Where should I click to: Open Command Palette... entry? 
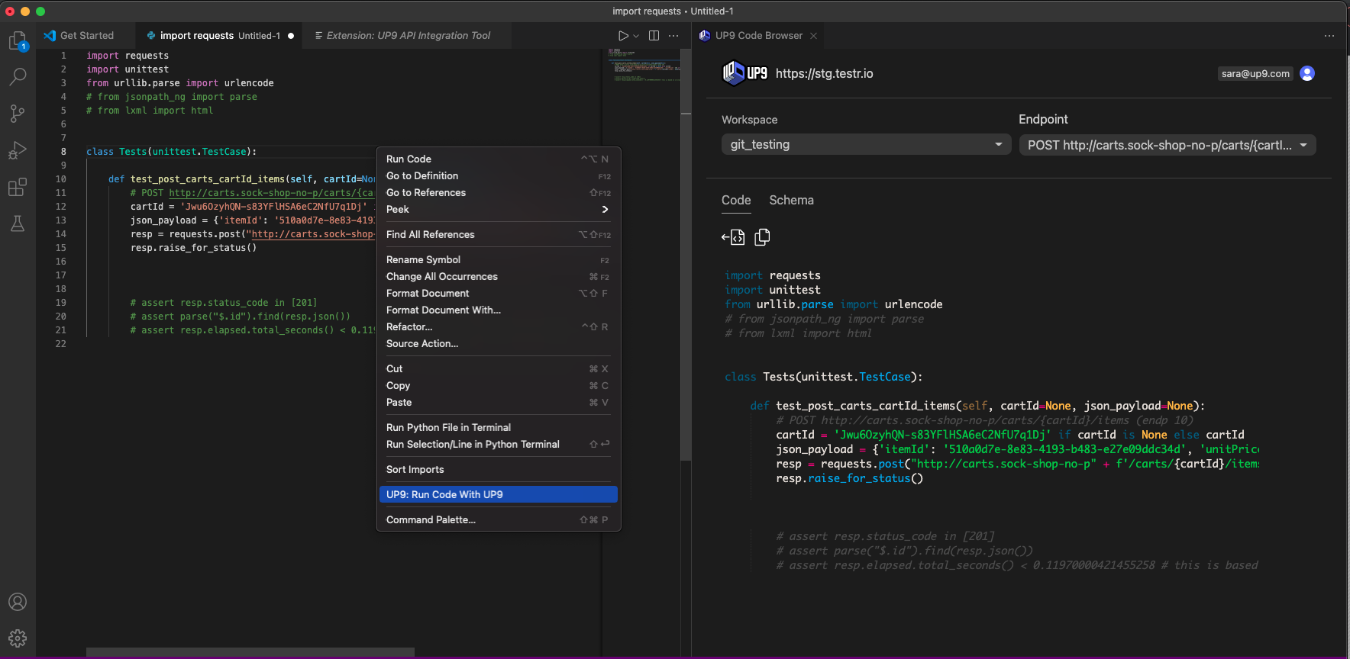(498, 520)
